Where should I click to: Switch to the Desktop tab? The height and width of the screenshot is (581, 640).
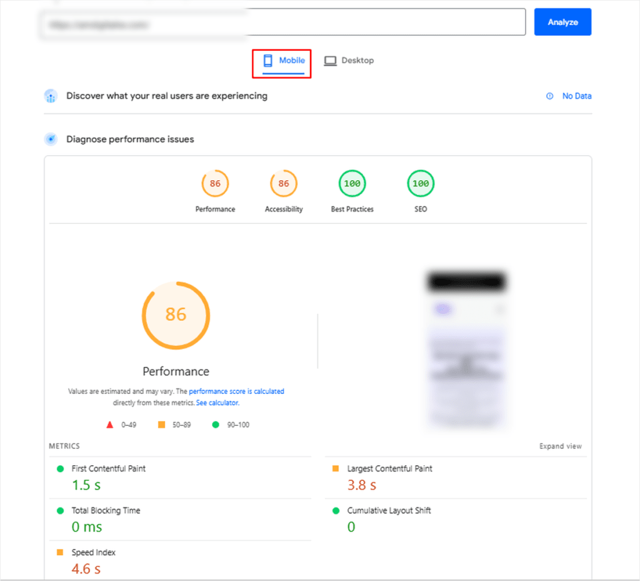tap(349, 61)
